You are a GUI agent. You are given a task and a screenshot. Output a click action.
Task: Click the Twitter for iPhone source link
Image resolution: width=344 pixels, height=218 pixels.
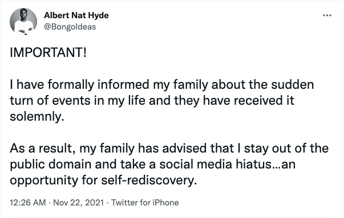click(145, 203)
